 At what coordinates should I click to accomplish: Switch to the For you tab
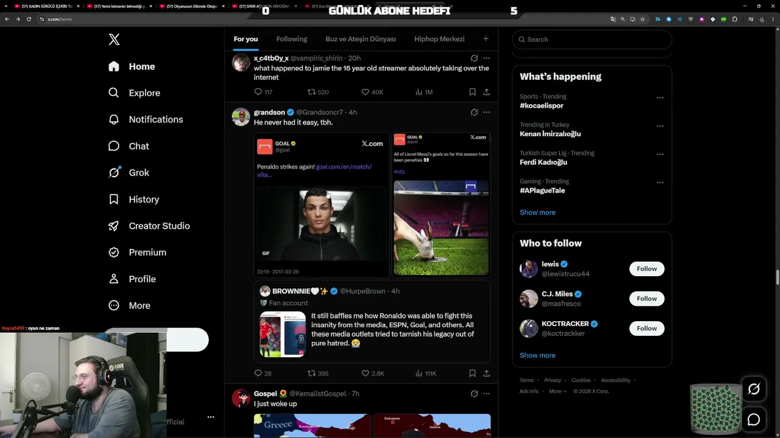[246, 39]
